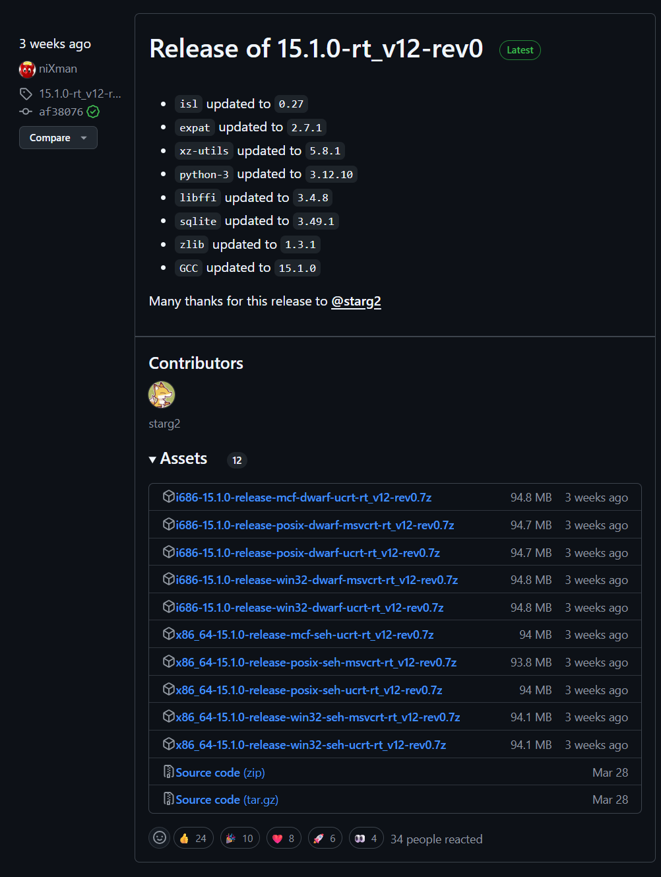Collapse the Assets section triangle
The width and height of the screenshot is (661, 877).
(x=153, y=459)
